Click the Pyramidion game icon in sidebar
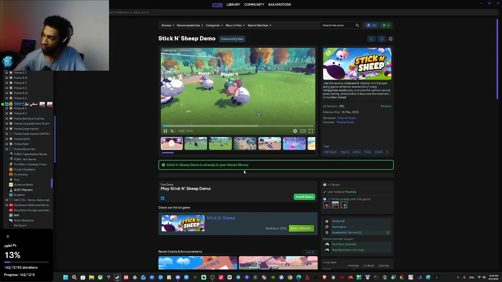 click(x=11, y=175)
